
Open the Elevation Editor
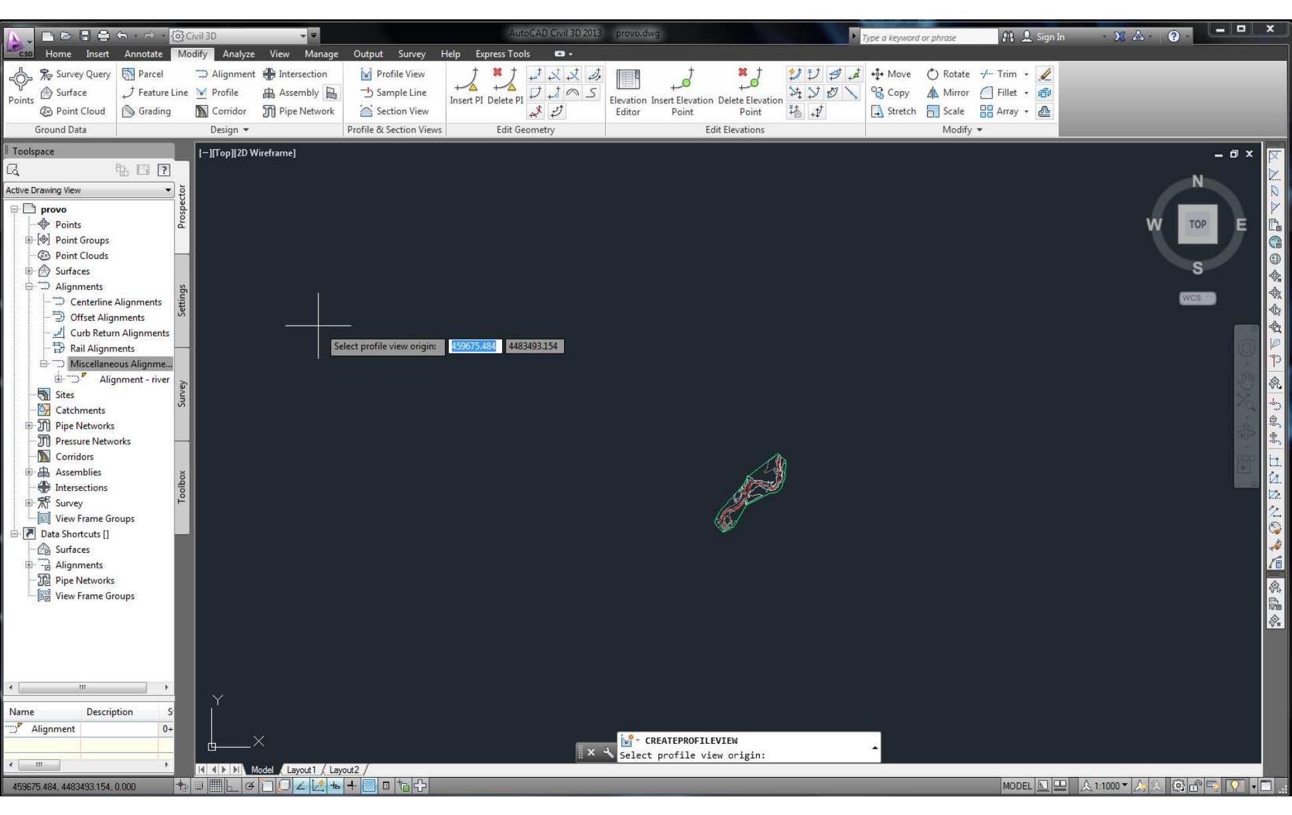627,93
